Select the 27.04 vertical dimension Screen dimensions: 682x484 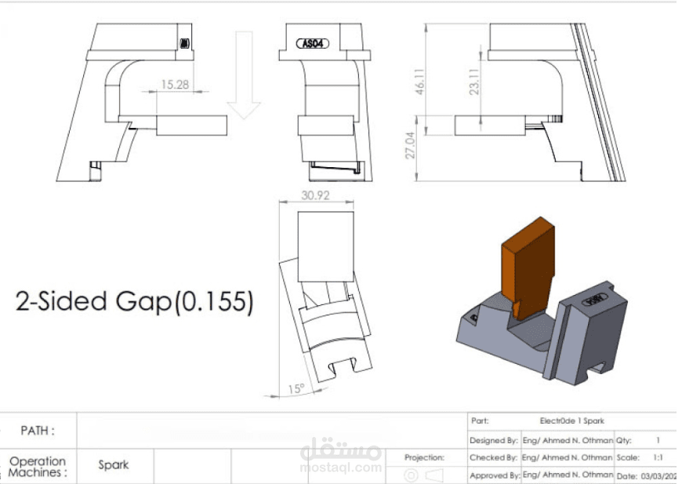(410, 146)
